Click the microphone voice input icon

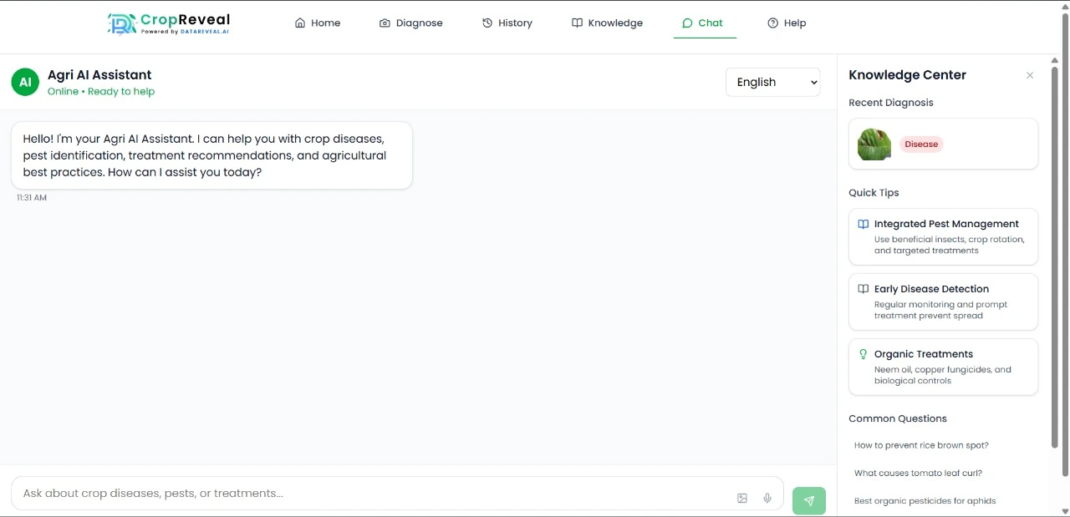(767, 497)
